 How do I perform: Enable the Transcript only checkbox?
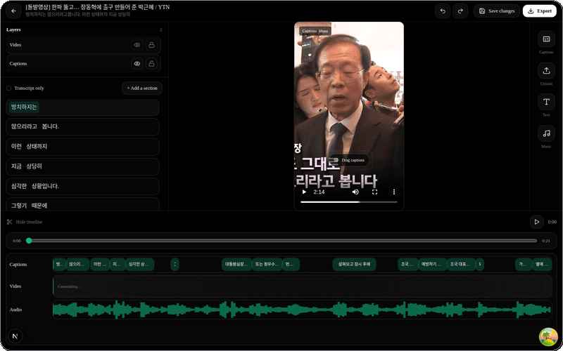click(9, 88)
